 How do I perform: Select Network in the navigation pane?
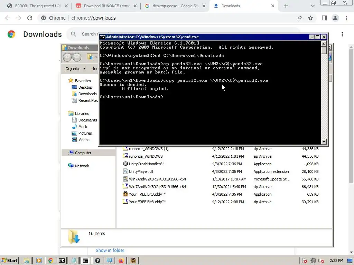point(78,166)
